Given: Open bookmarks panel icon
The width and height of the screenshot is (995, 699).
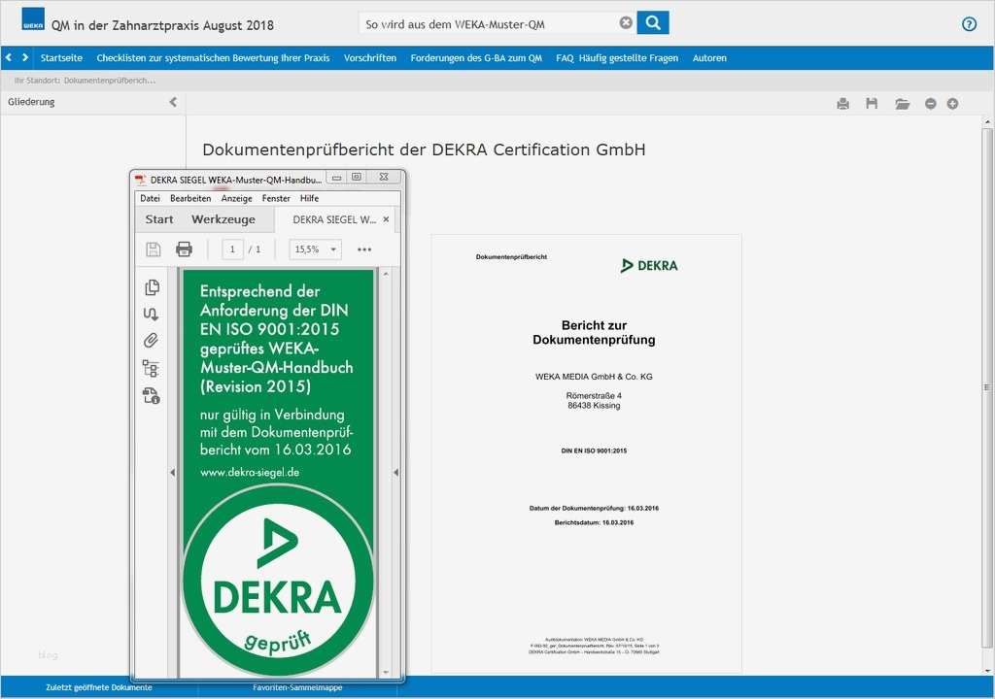Looking at the screenshot, I should [151, 314].
